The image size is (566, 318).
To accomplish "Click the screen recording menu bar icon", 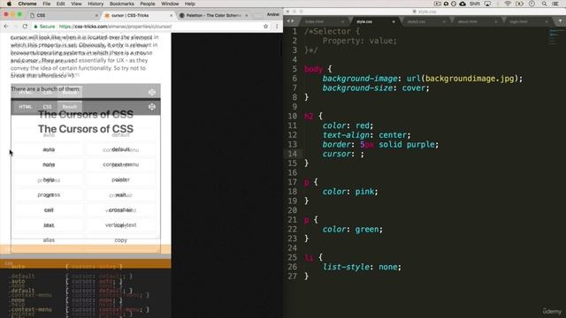I will (x=438, y=4).
